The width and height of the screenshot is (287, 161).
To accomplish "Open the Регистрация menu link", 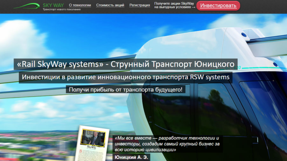I will pos(140,5).
